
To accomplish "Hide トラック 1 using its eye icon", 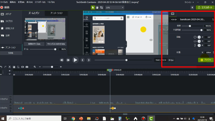I will 10,106.
